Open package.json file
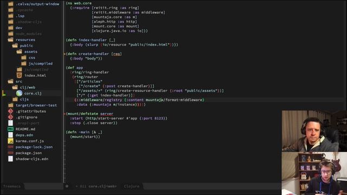Screen dimensions: 347x195 coord(29,153)
